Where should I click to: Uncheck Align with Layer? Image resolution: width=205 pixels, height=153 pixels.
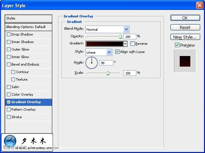click(x=117, y=52)
